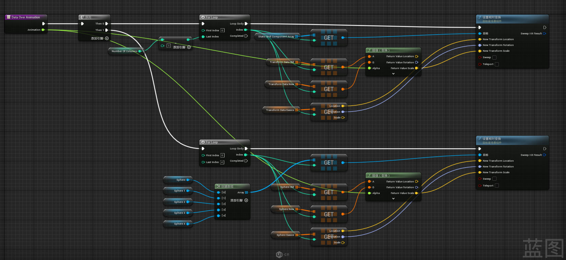Tick Sweep checkbox on the lower transform node
This screenshot has width=566, height=260.
point(494,179)
